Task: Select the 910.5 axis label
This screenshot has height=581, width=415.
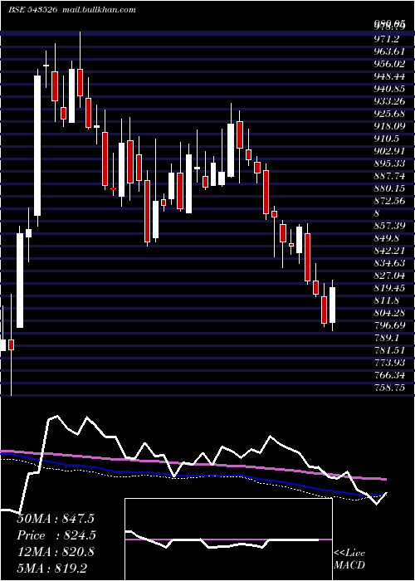Action: coord(387,139)
